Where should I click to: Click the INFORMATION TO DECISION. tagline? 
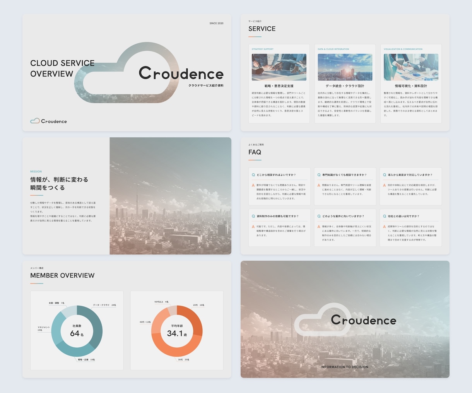(345, 367)
